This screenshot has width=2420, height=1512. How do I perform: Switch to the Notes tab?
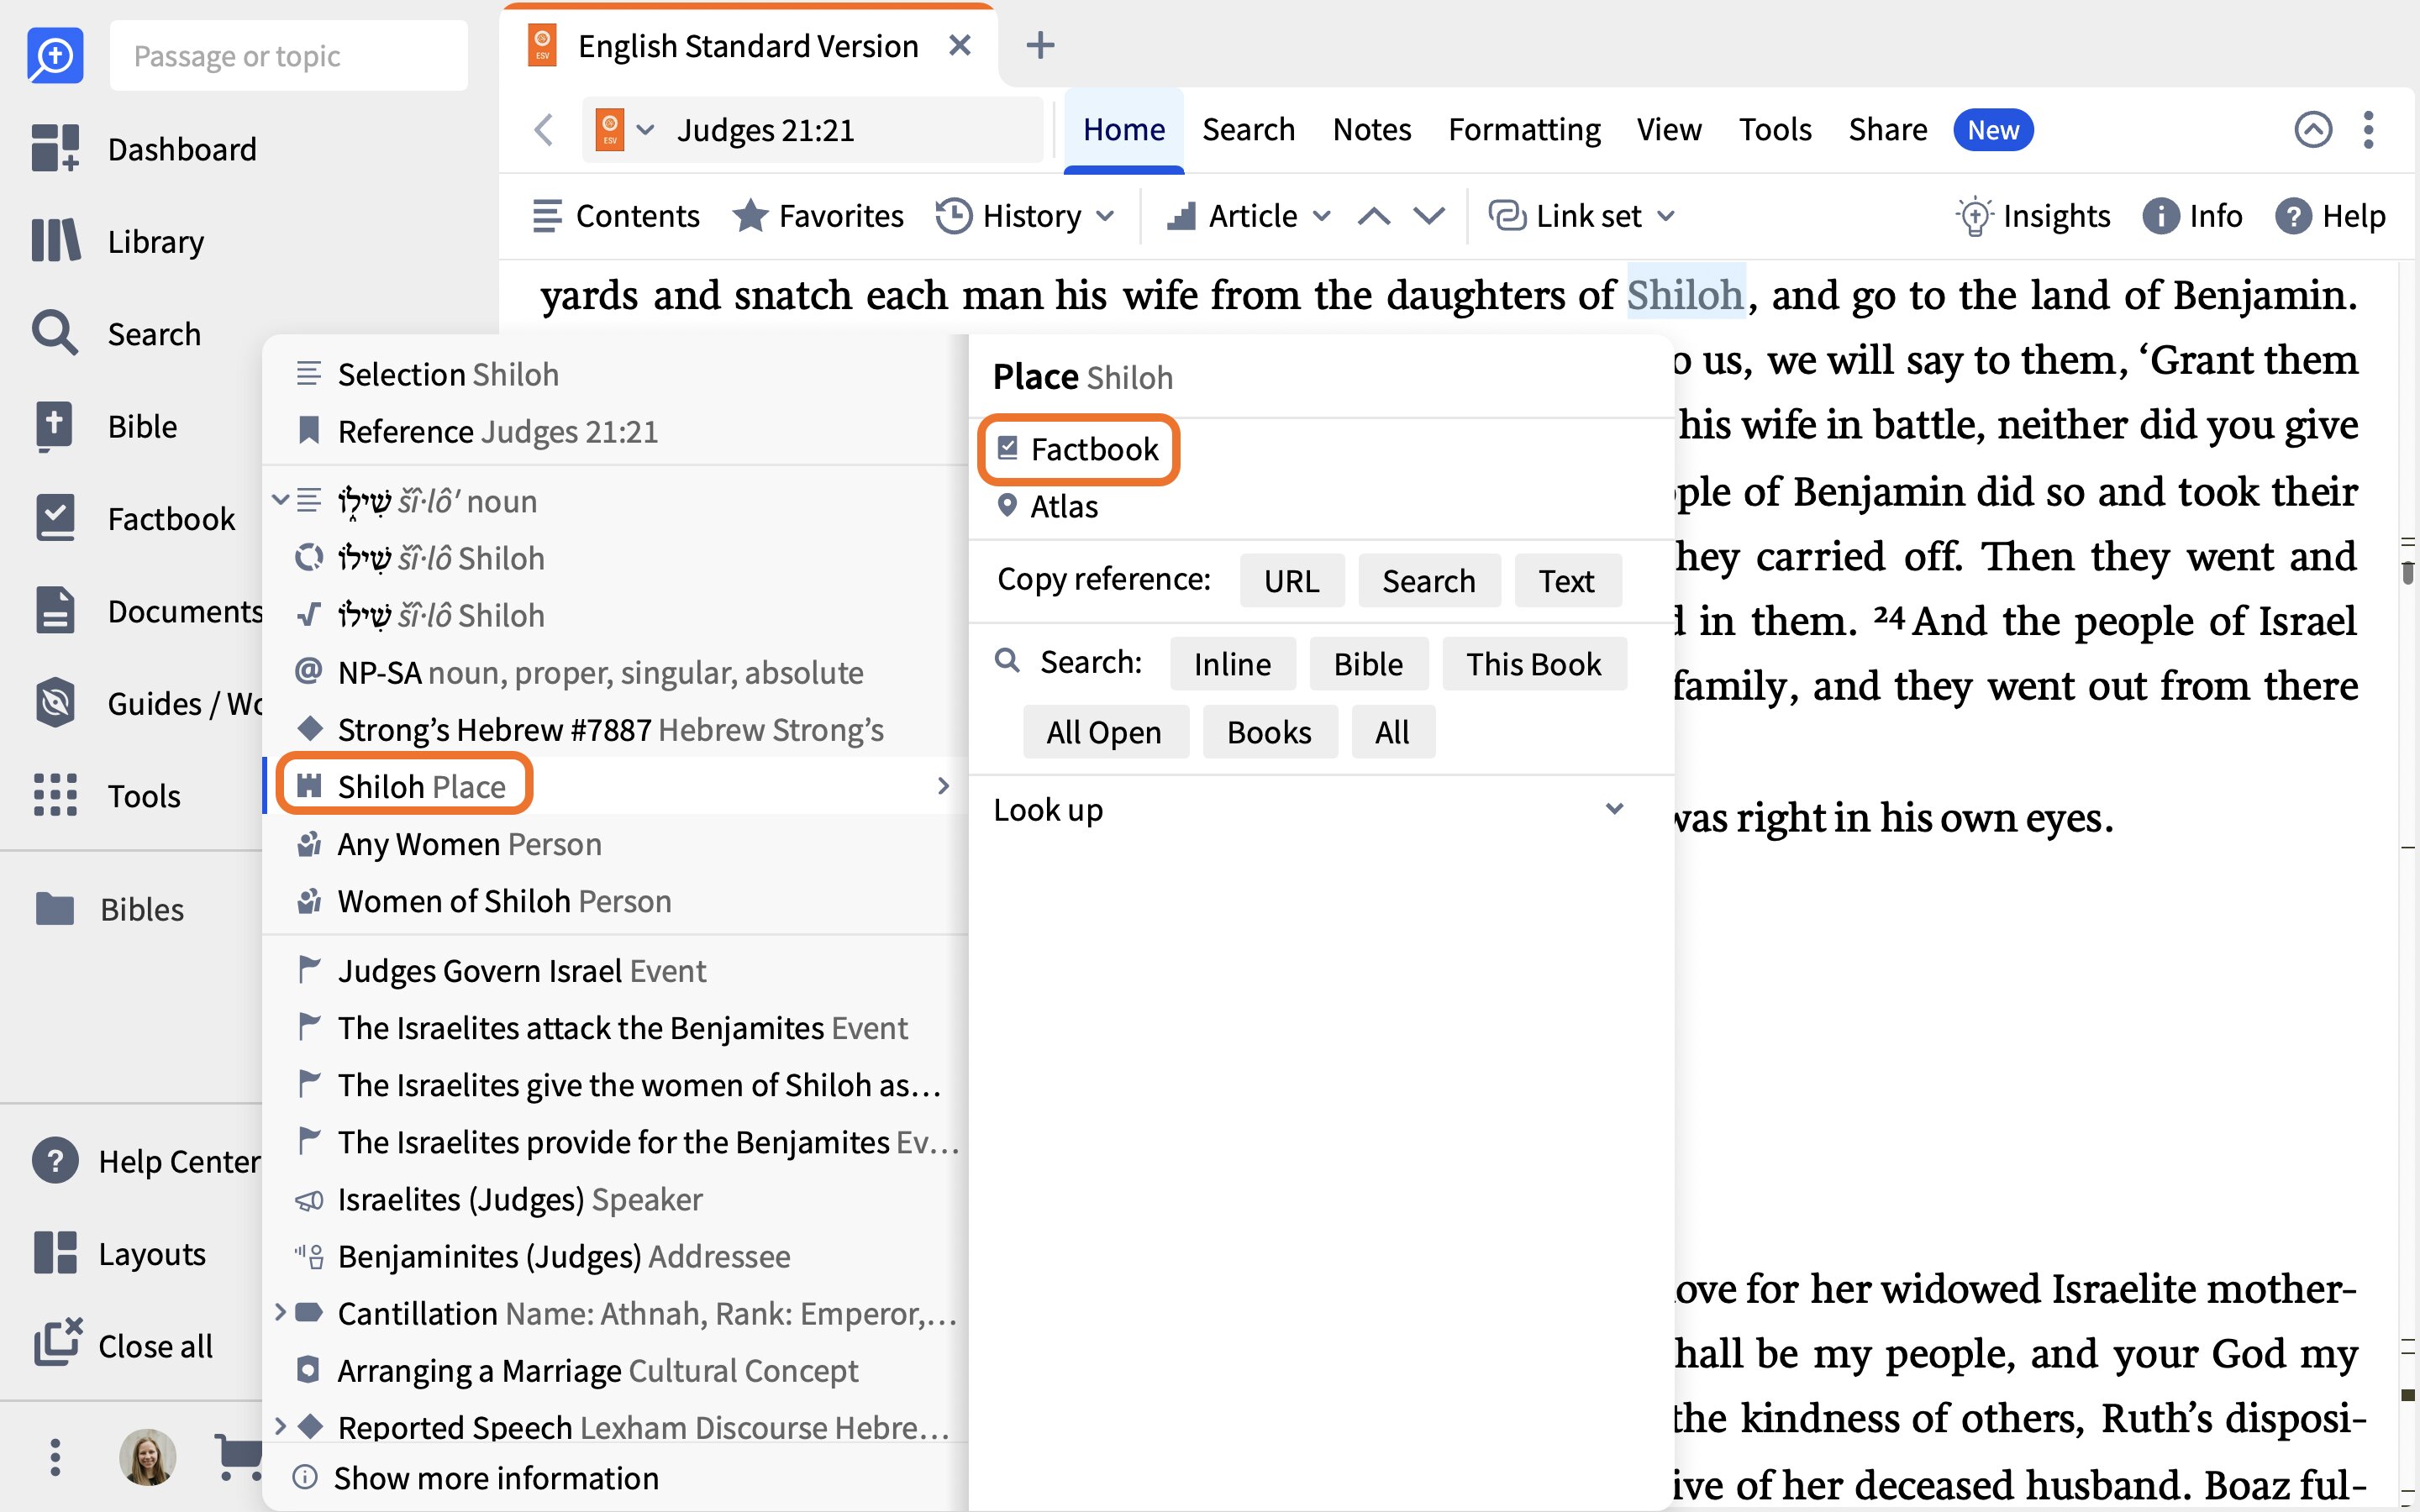(1372, 129)
